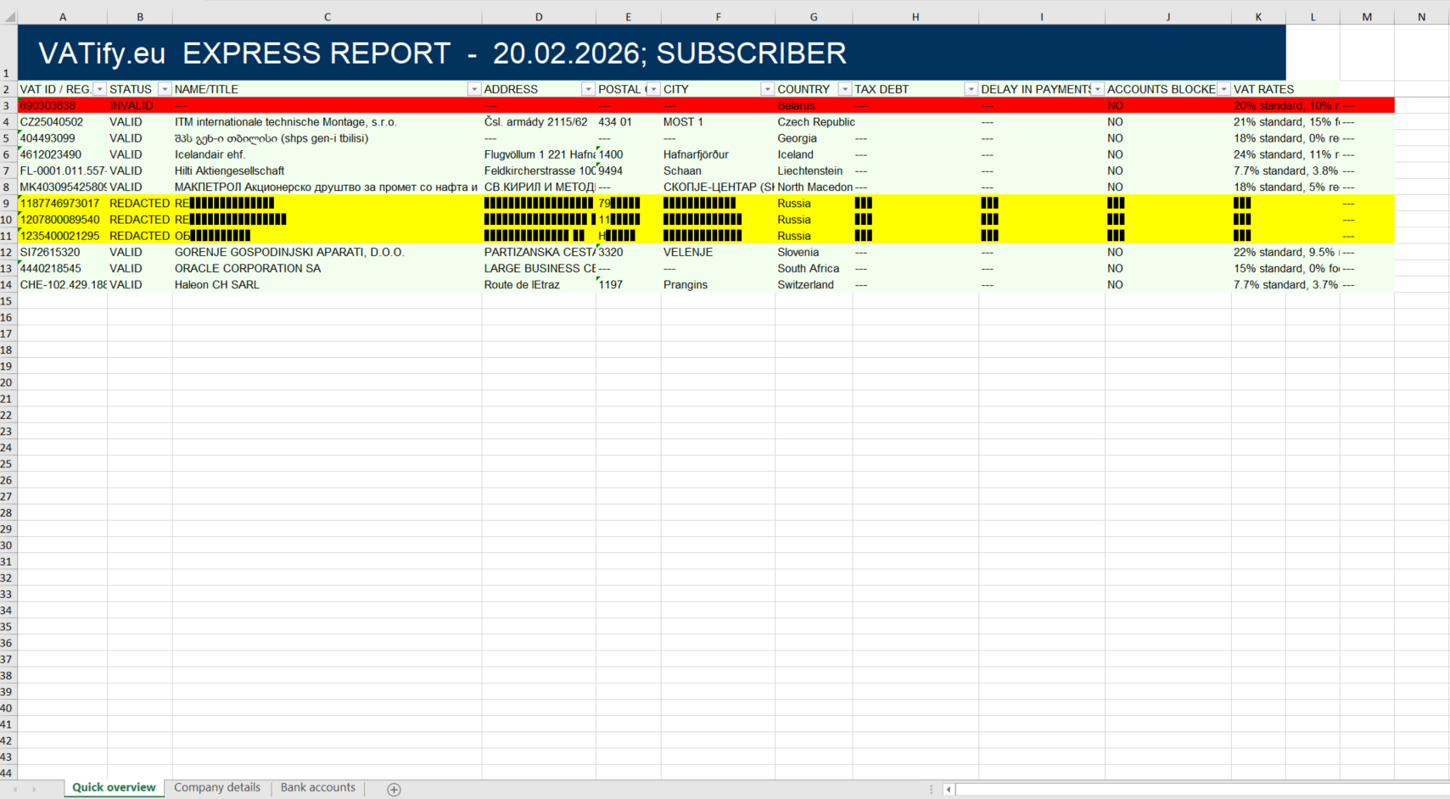This screenshot has height=799, width=1450.
Task: Expand the NAME/TITLE filter dropdown
Action: click(x=474, y=89)
